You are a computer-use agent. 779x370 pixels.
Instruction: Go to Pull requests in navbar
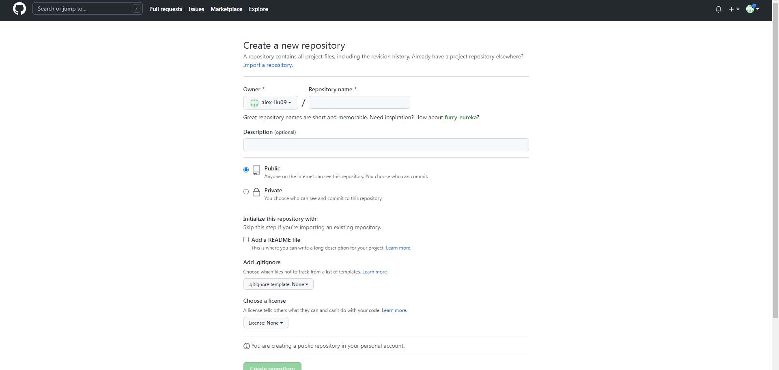point(166,9)
